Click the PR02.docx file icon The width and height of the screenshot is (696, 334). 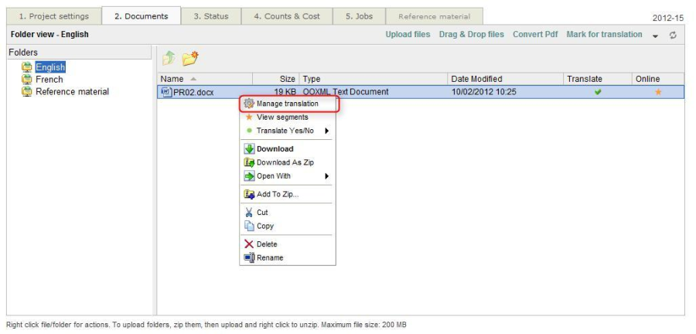pyautogui.click(x=165, y=92)
